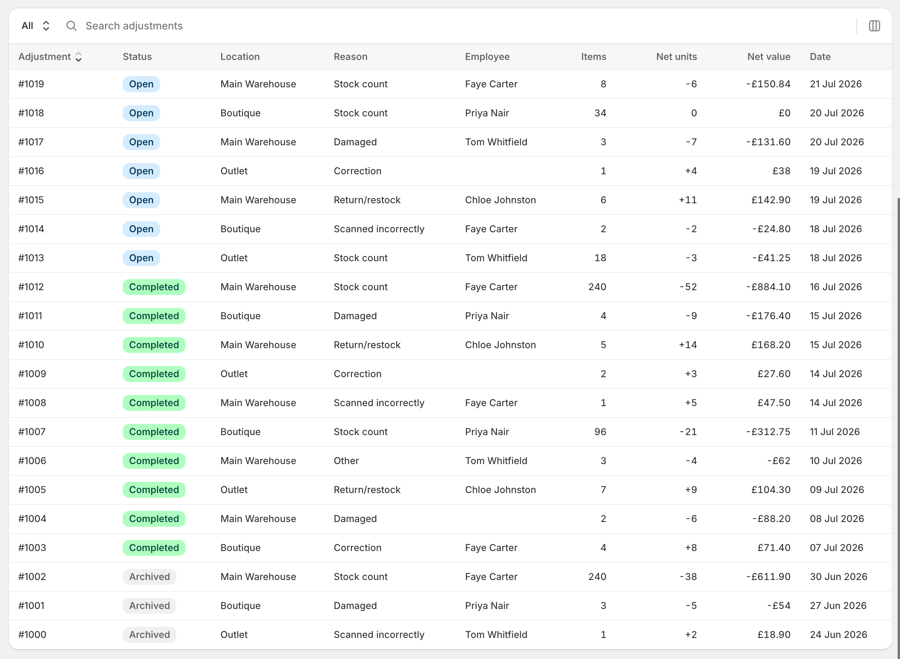The width and height of the screenshot is (900, 659).
Task: Click Return/restock in row #1005
Action: 367,490
